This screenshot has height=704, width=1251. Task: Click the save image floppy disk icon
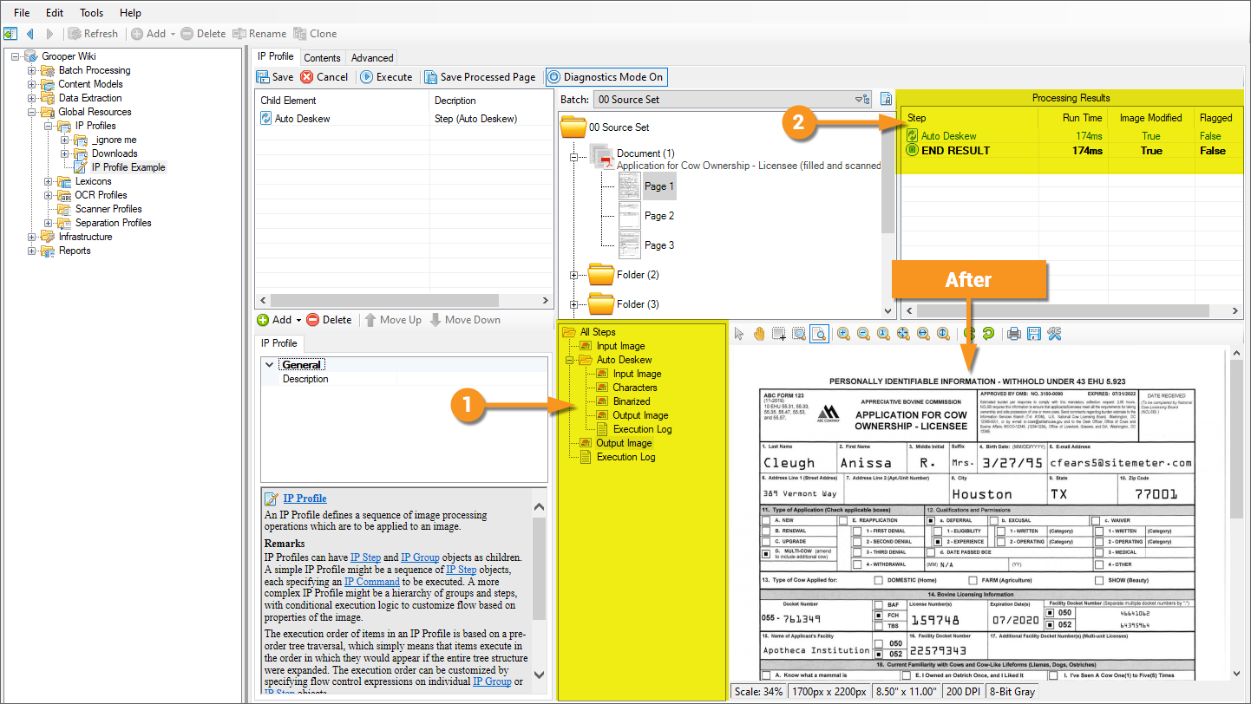(x=1033, y=334)
